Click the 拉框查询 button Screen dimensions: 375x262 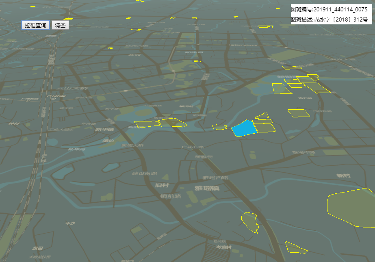35,25
